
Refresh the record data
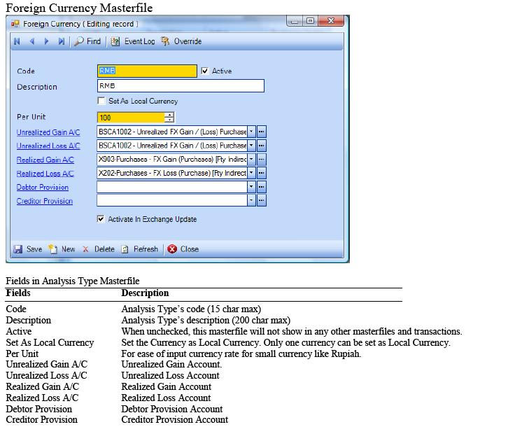(x=140, y=249)
